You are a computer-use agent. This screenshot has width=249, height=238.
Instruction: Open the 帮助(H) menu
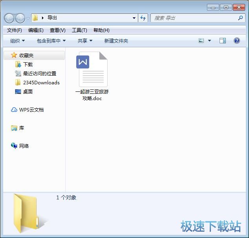(x=101, y=30)
